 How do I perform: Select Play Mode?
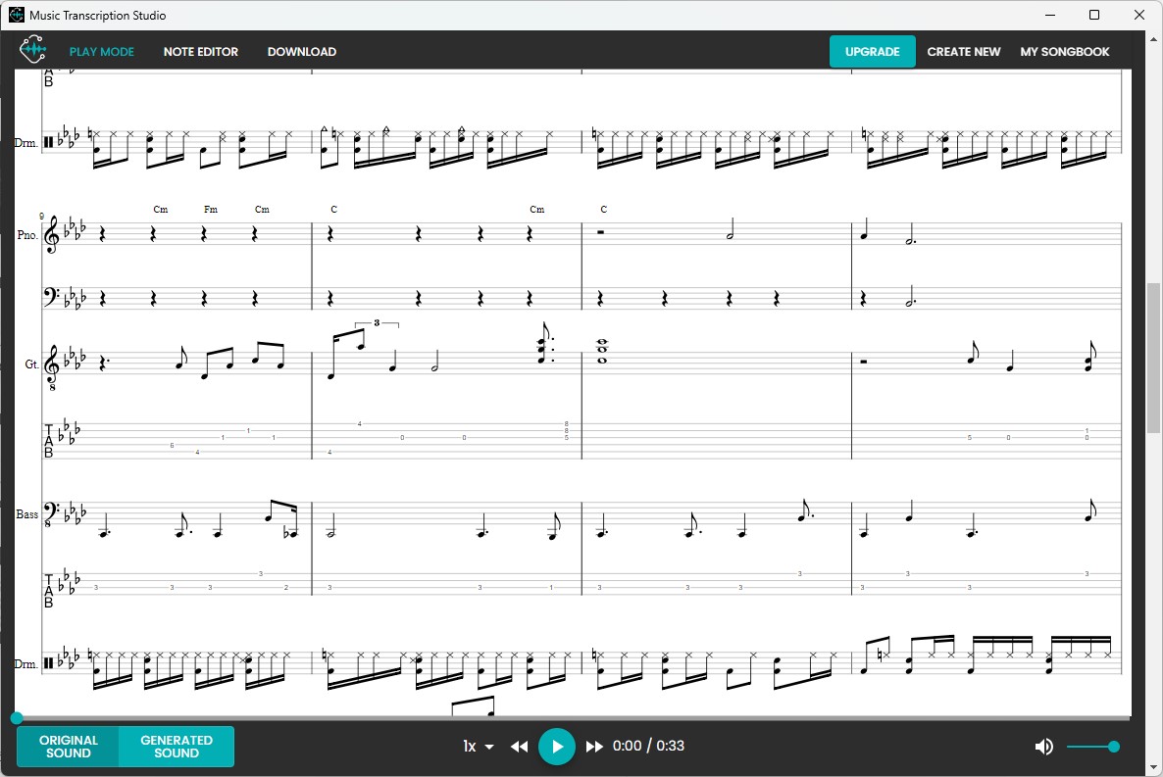[102, 51]
